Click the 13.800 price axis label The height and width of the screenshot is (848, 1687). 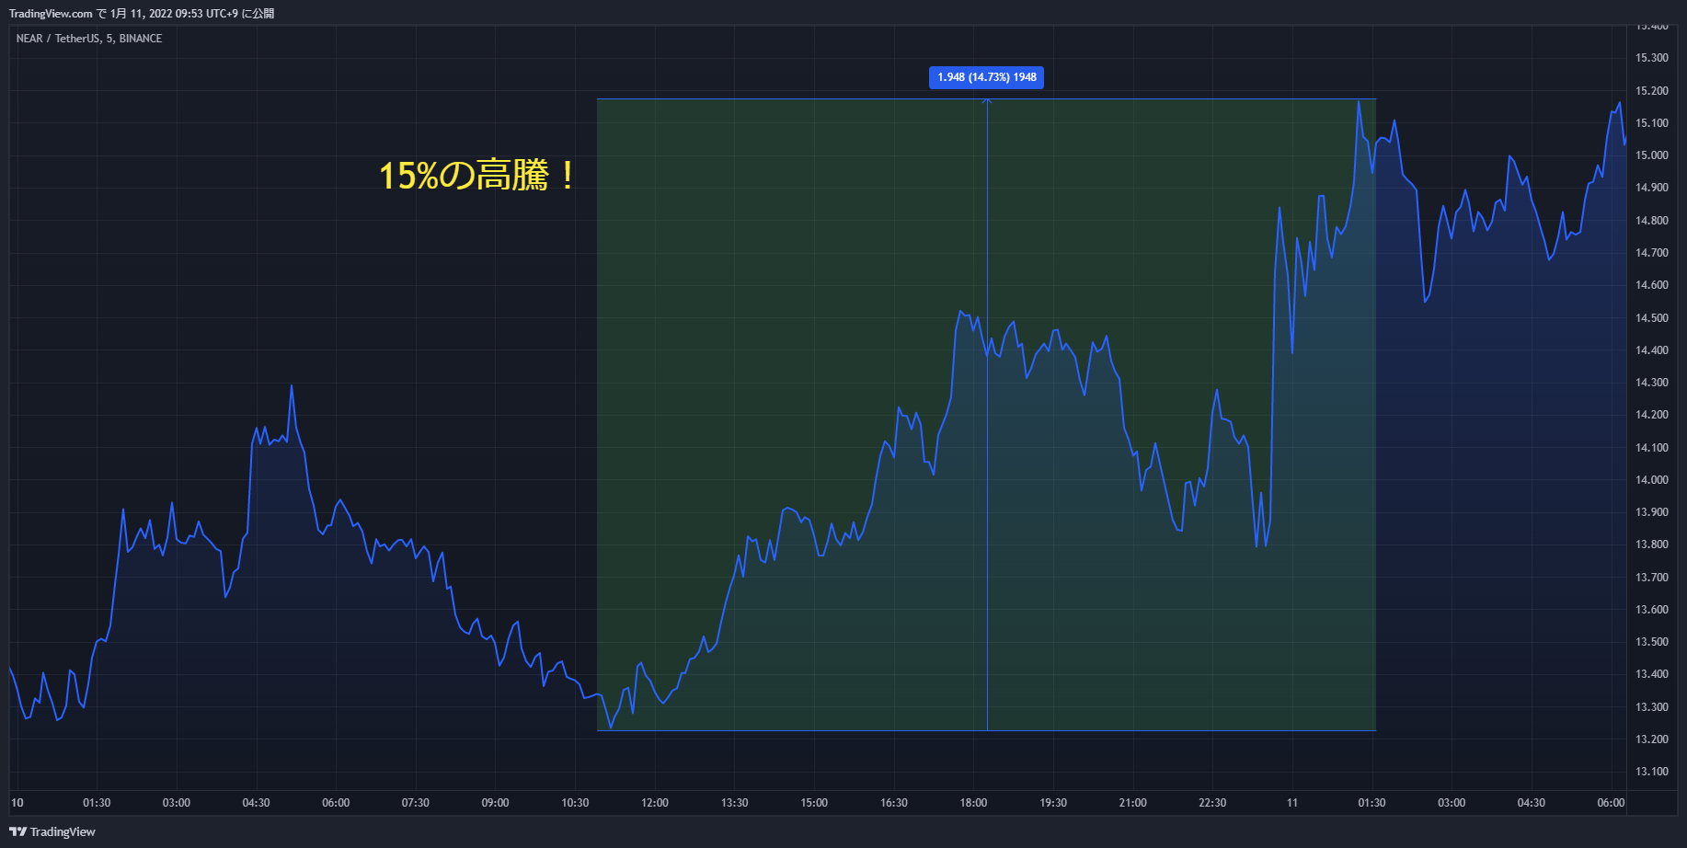(x=1651, y=544)
